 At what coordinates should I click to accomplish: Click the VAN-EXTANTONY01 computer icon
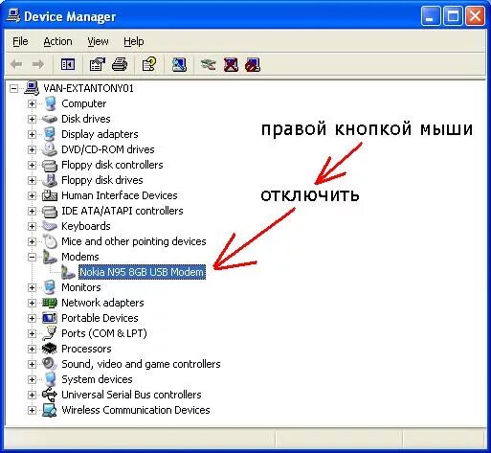tap(32, 88)
